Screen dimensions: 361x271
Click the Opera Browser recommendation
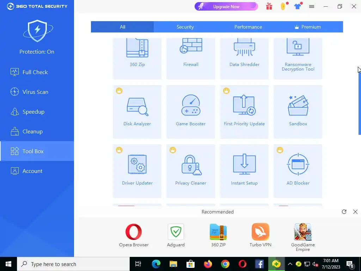134,235
